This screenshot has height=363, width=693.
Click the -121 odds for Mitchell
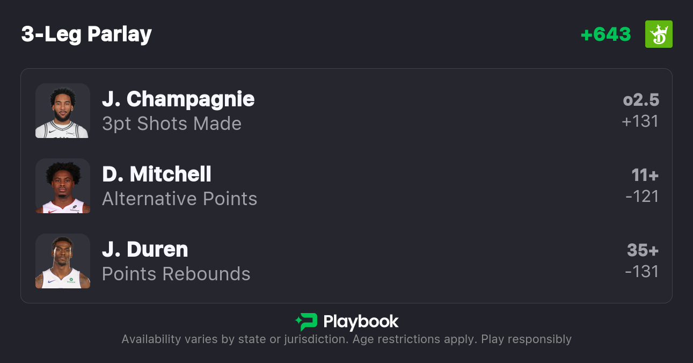click(x=642, y=197)
